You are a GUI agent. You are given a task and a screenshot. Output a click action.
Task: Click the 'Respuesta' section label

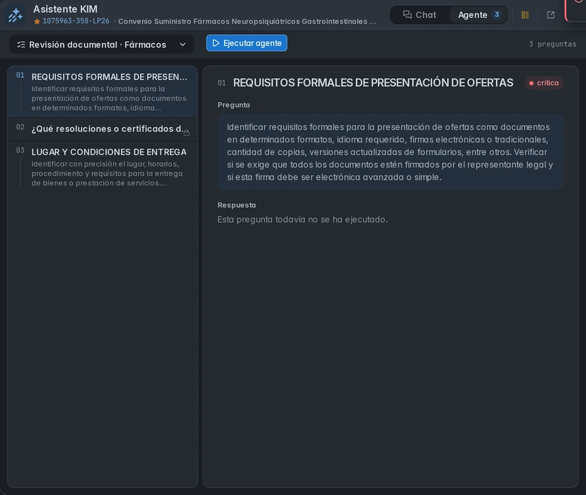[237, 205]
